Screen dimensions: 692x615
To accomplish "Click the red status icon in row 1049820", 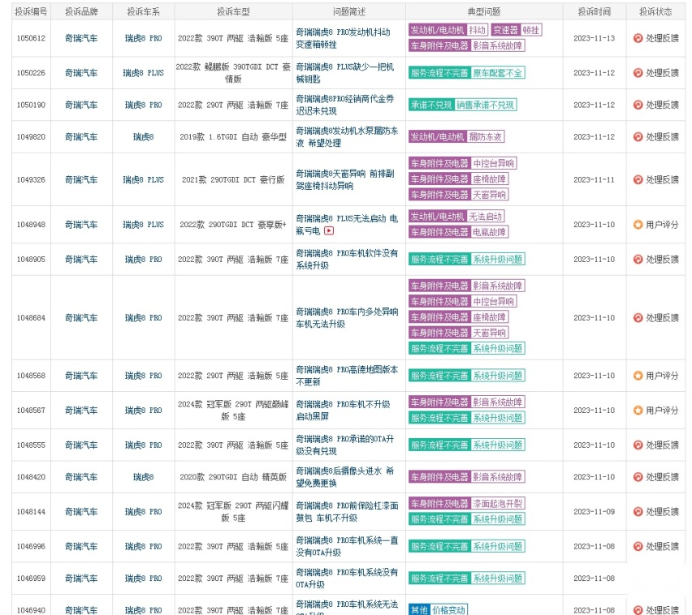I will point(638,136).
